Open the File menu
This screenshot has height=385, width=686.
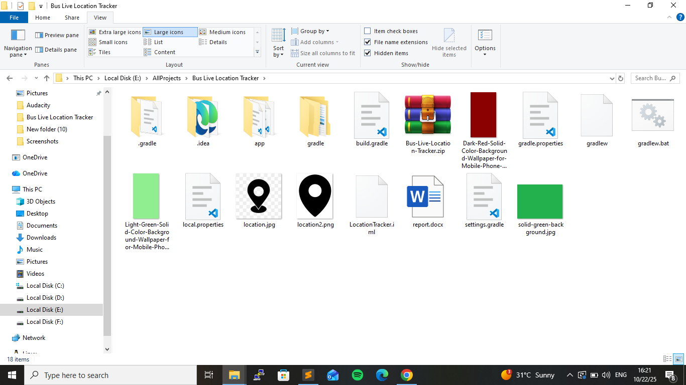14,18
